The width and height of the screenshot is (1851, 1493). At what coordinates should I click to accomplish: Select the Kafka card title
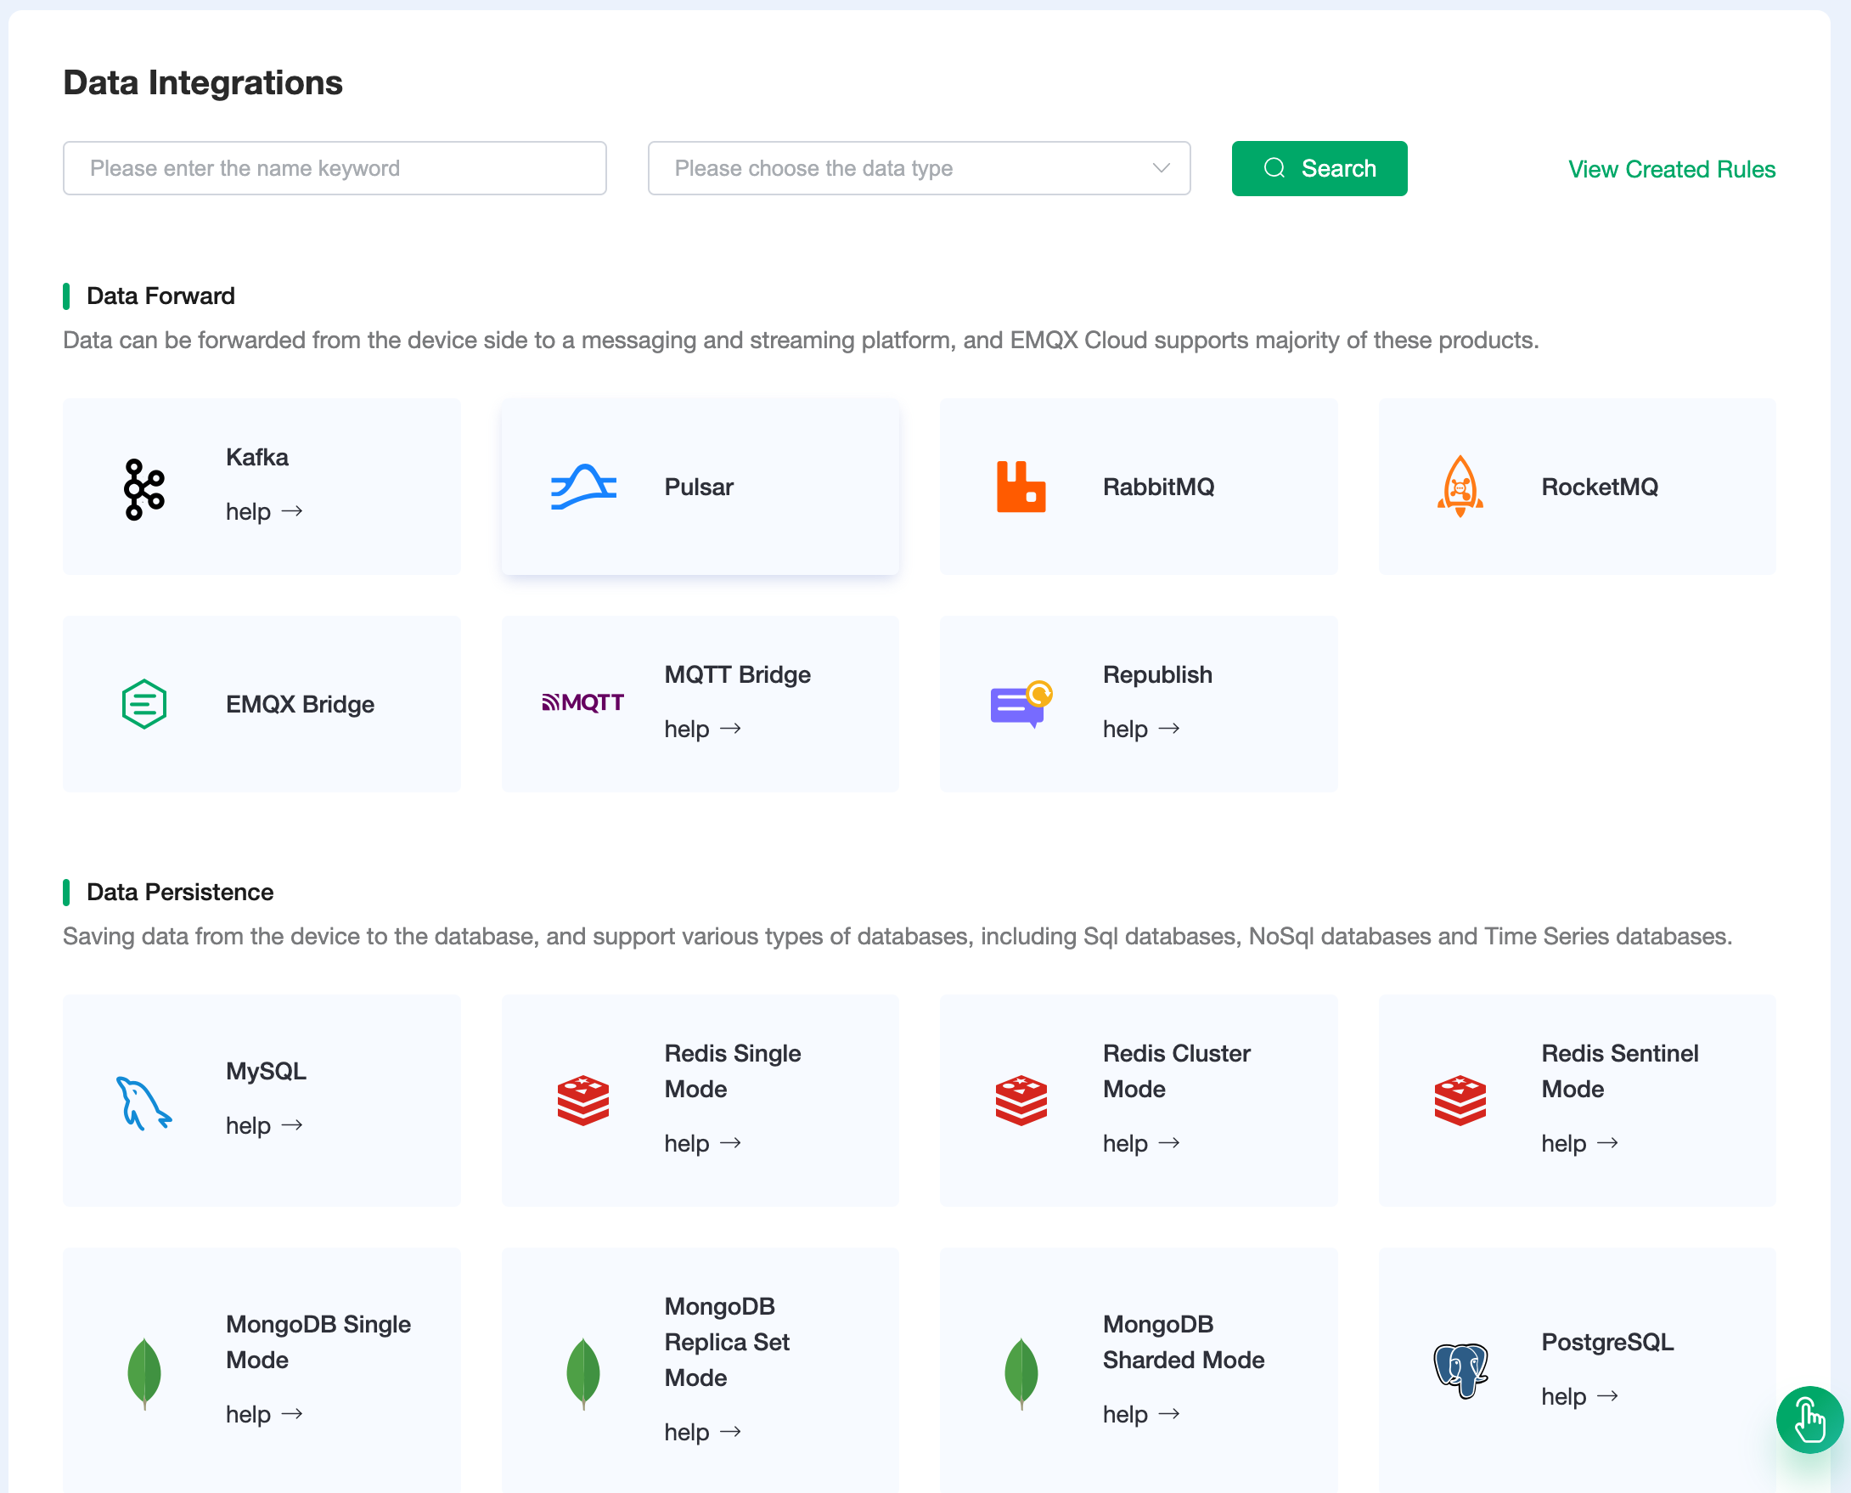coord(257,458)
